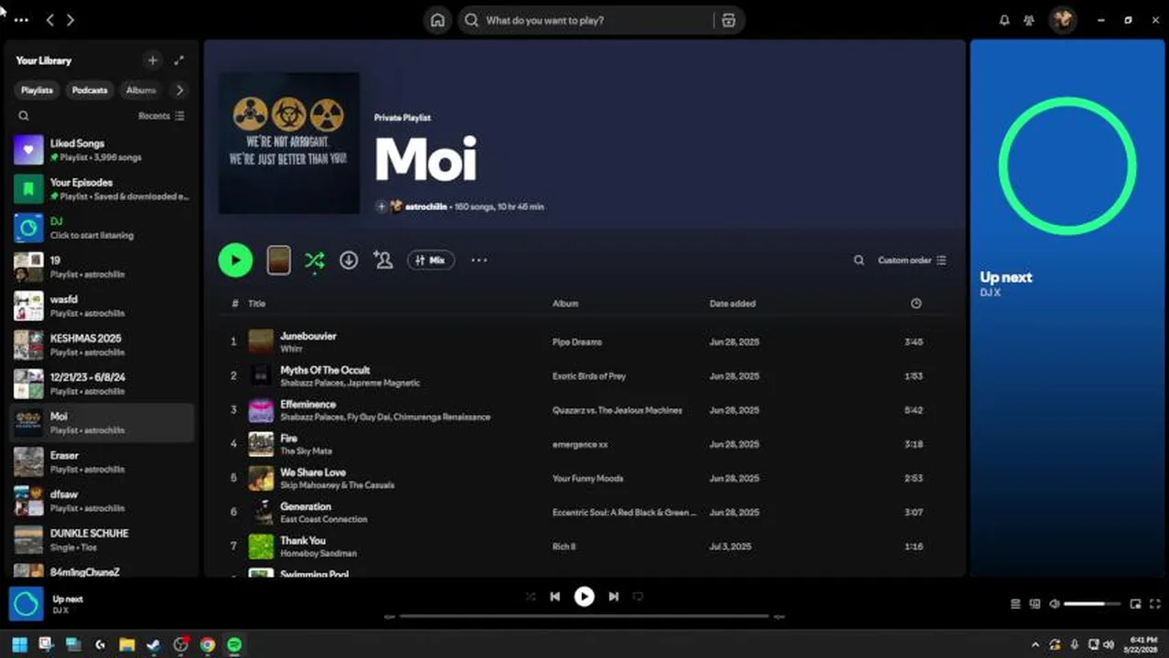Open the playlist named 19
The image size is (1169, 658).
[102, 267]
